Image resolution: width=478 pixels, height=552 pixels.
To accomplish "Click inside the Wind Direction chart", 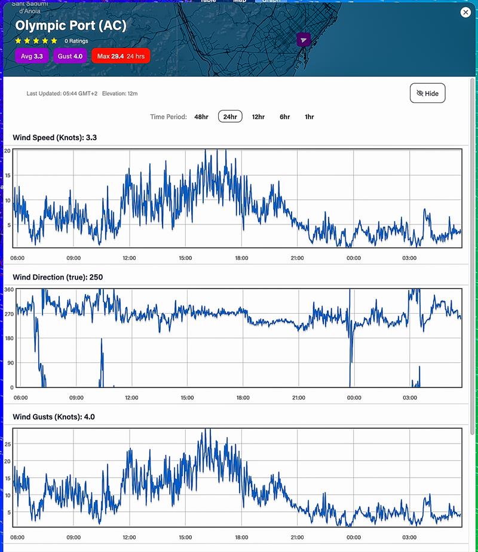I will 239,338.
